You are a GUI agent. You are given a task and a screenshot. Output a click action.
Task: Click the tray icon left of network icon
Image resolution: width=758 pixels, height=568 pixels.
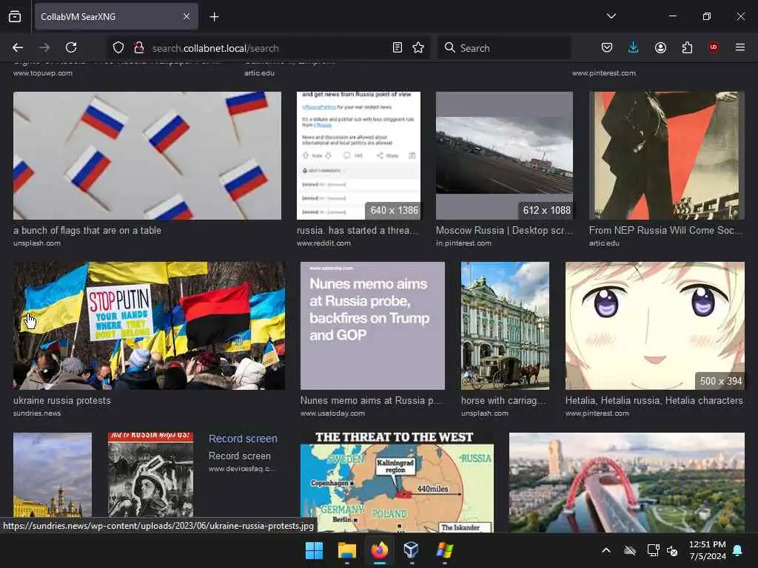pos(629,550)
